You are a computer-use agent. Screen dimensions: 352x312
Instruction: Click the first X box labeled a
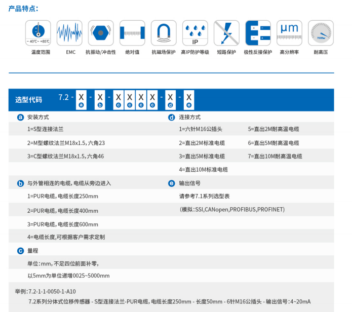click(x=81, y=97)
